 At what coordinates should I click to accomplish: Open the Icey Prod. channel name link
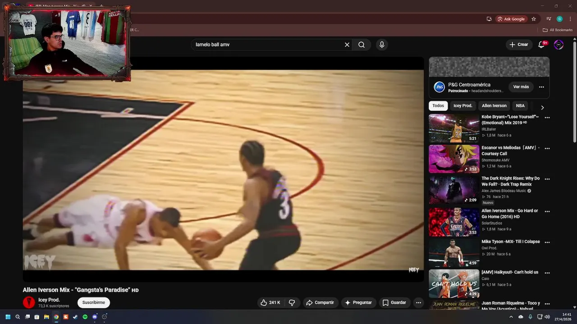click(49, 300)
